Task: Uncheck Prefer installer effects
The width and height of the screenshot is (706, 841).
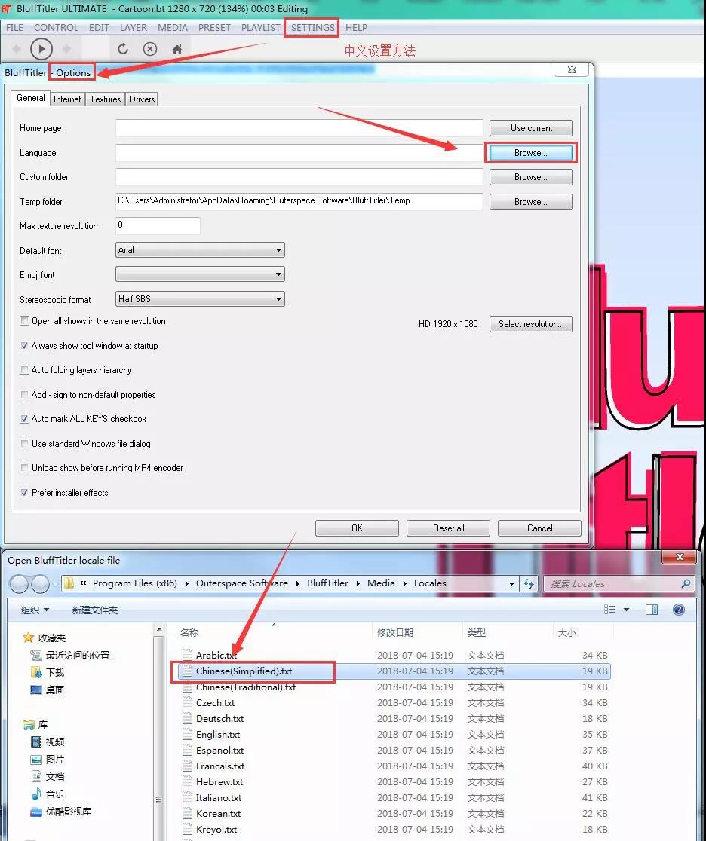Action: click(24, 492)
